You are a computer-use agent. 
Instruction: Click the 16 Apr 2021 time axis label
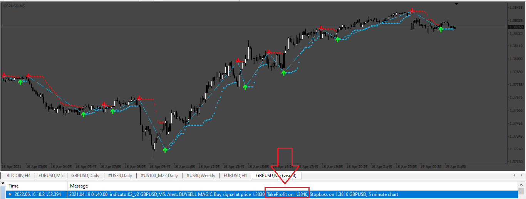coord(12,167)
